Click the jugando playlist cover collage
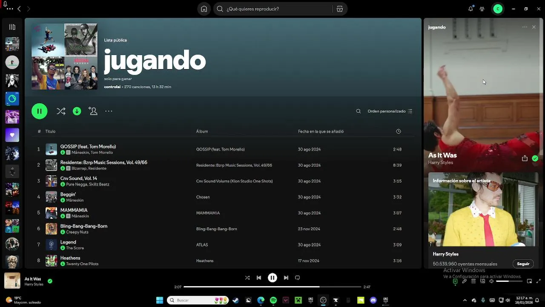 [64, 56]
